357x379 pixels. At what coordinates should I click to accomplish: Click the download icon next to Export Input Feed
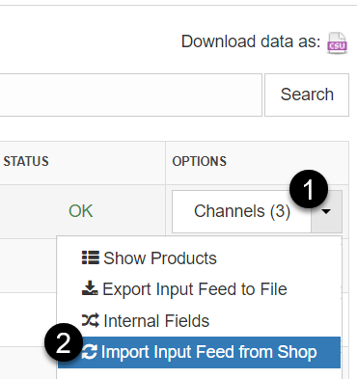(90, 288)
